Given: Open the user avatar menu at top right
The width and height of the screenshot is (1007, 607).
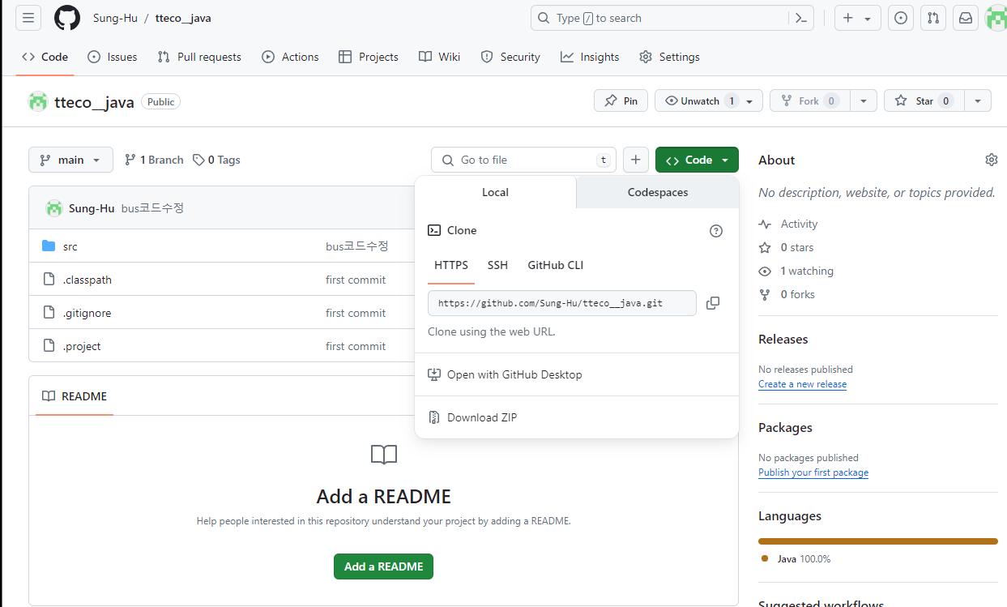Looking at the screenshot, I should click(x=996, y=18).
